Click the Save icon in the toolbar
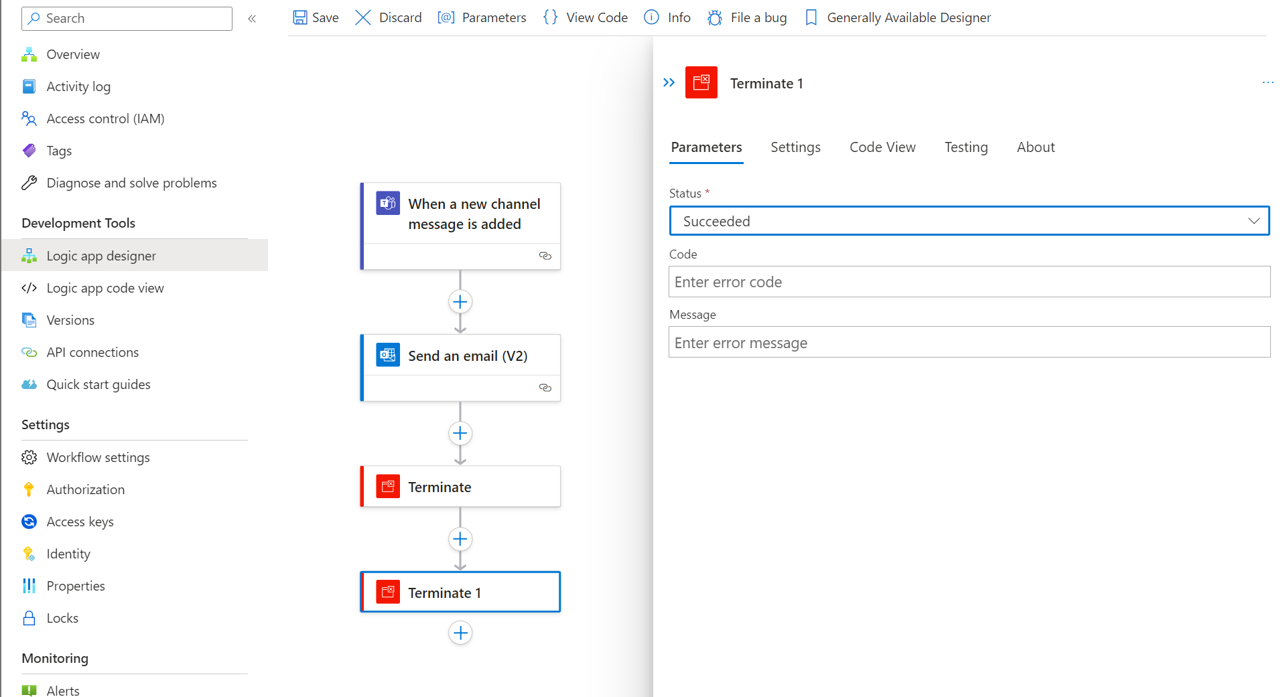This screenshot has height=697, width=1283. pos(301,17)
